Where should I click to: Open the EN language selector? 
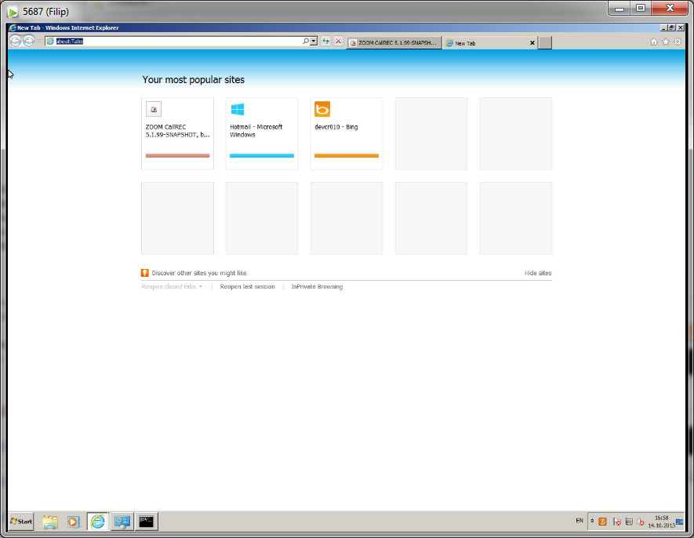point(579,521)
